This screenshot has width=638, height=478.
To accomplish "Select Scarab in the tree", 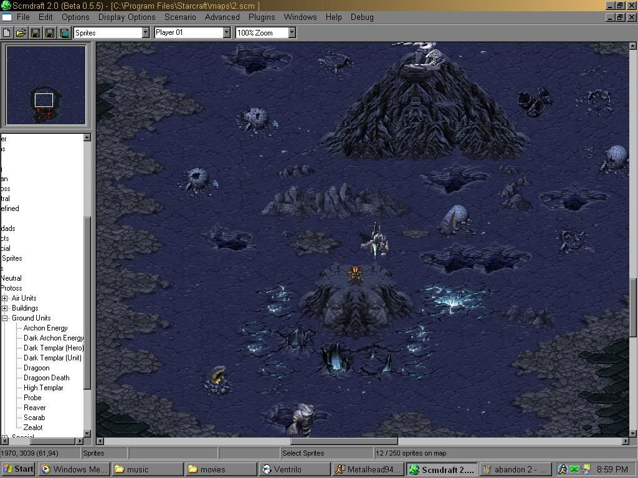I will tap(34, 418).
